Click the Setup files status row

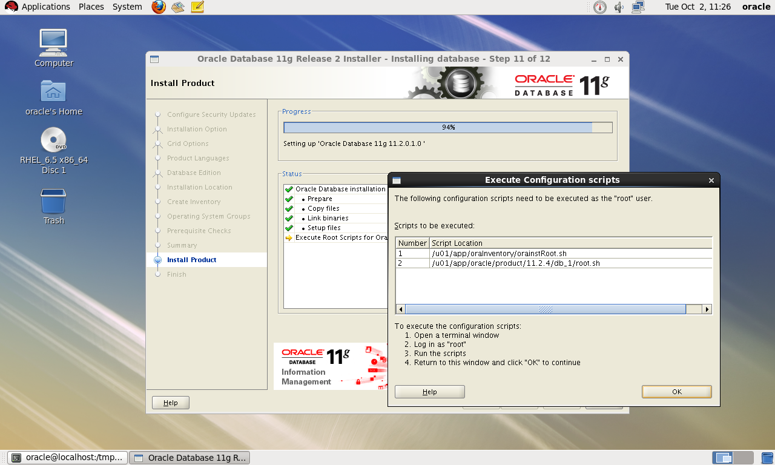tap(335, 228)
